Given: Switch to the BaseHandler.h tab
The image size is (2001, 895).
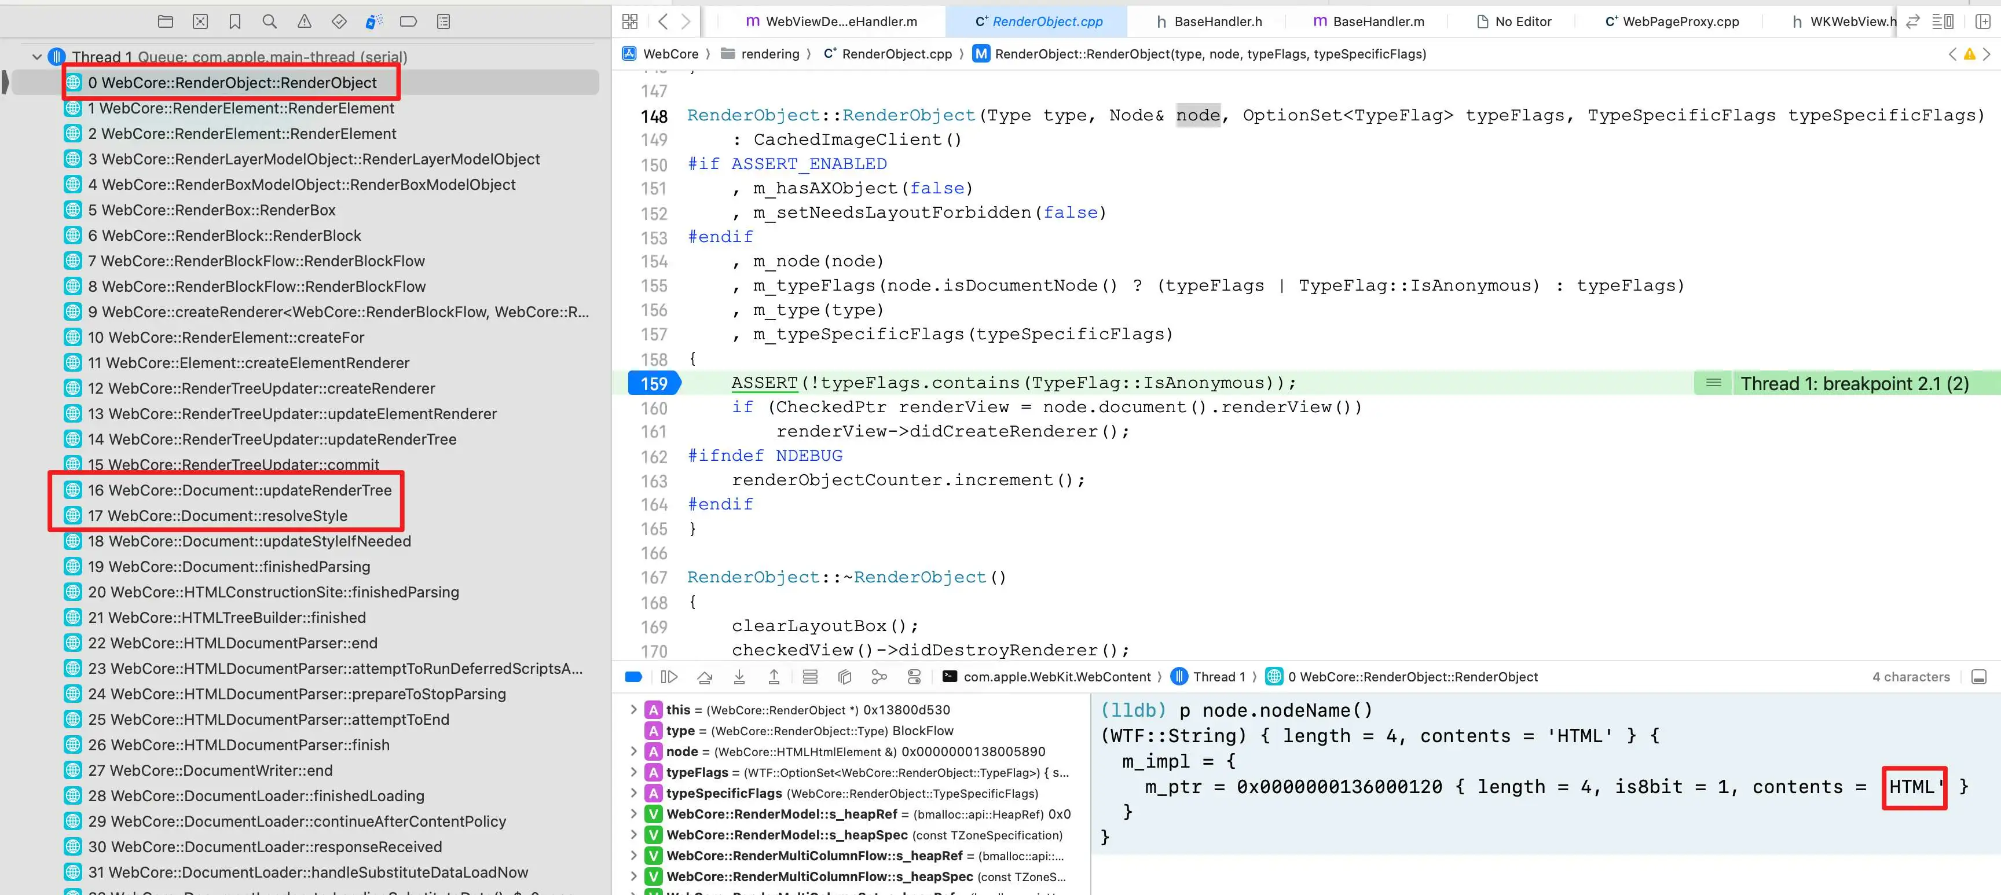Looking at the screenshot, I should tap(1215, 21).
